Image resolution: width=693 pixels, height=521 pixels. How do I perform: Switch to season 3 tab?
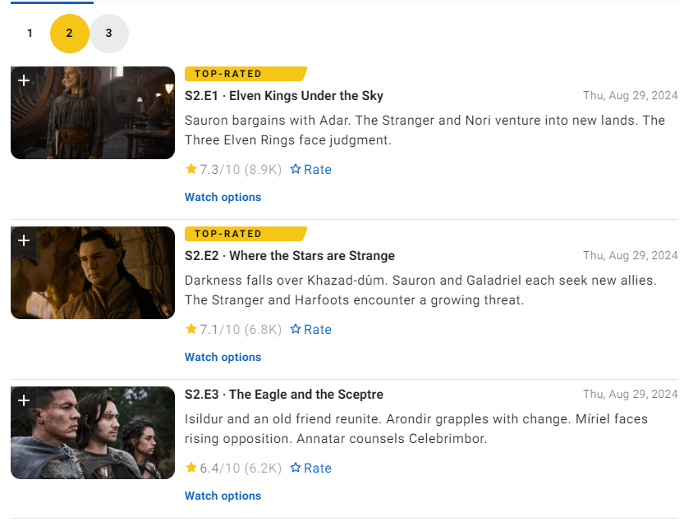pyautogui.click(x=109, y=34)
